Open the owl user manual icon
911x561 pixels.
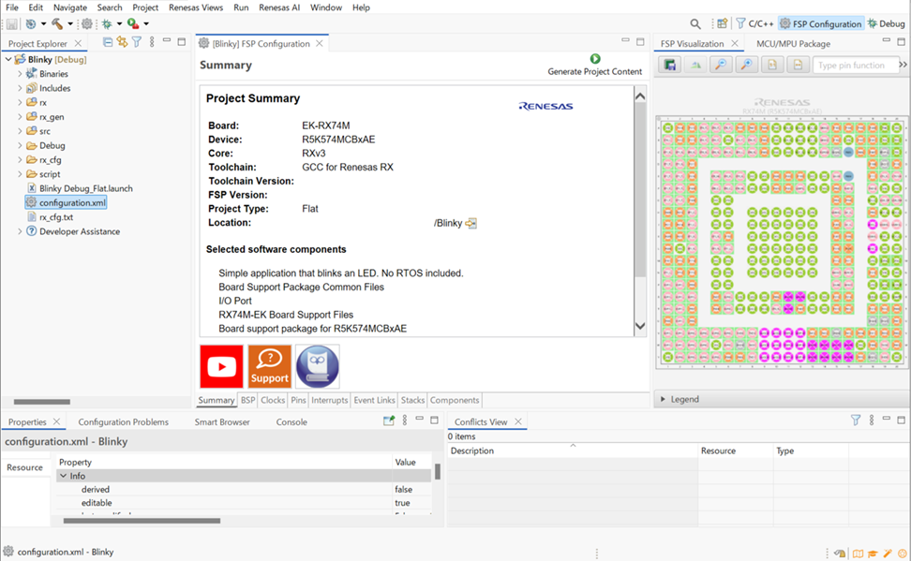point(317,366)
